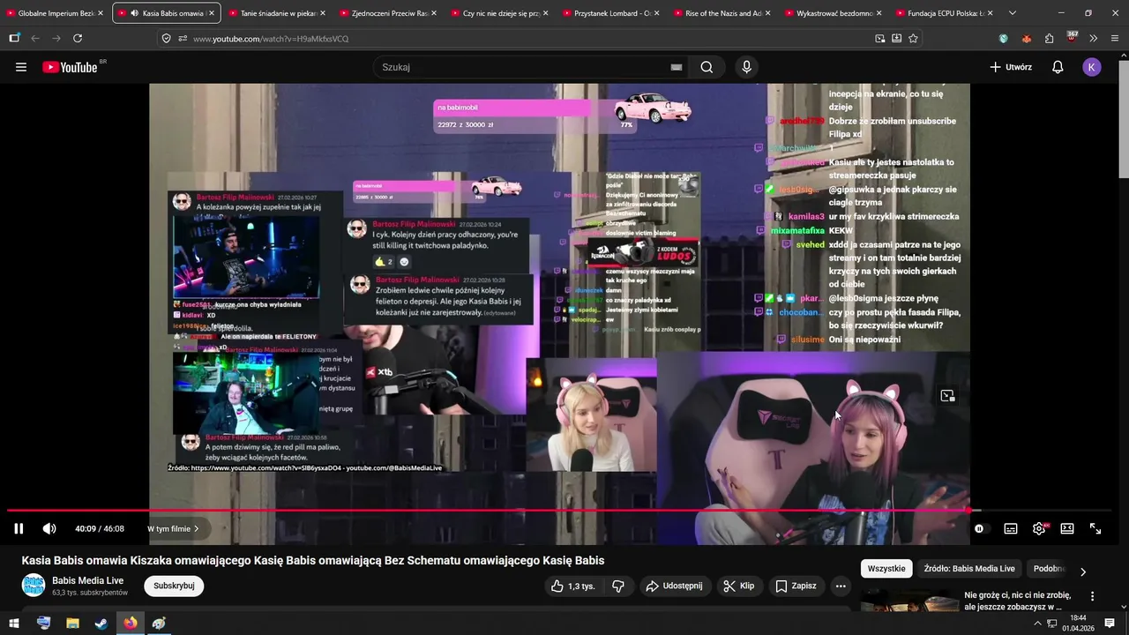1129x635 pixels.
Task: Open the Firefox application menu
Action: tap(1116, 39)
